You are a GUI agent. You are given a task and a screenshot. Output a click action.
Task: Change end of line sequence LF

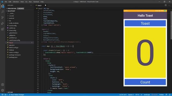click(141, 95)
